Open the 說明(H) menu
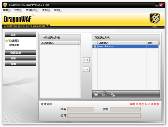The image size is (168, 127). [58, 10]
